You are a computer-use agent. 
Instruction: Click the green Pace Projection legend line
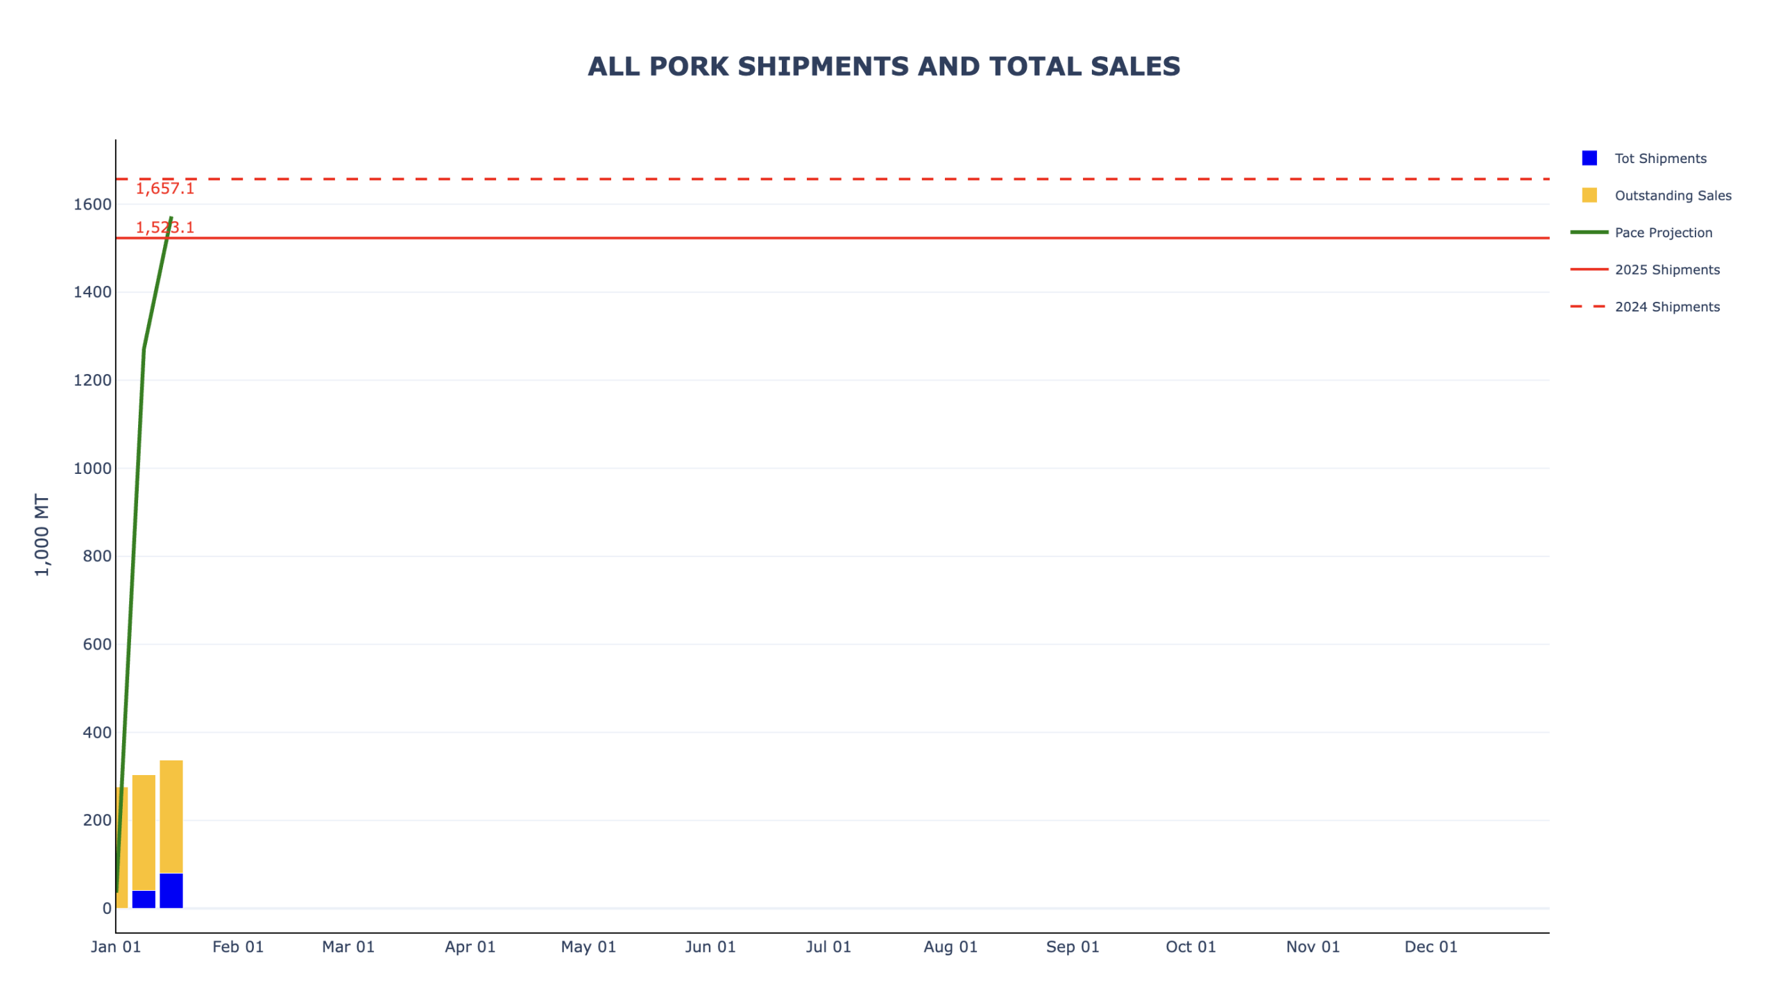(x=1588, y=232)
